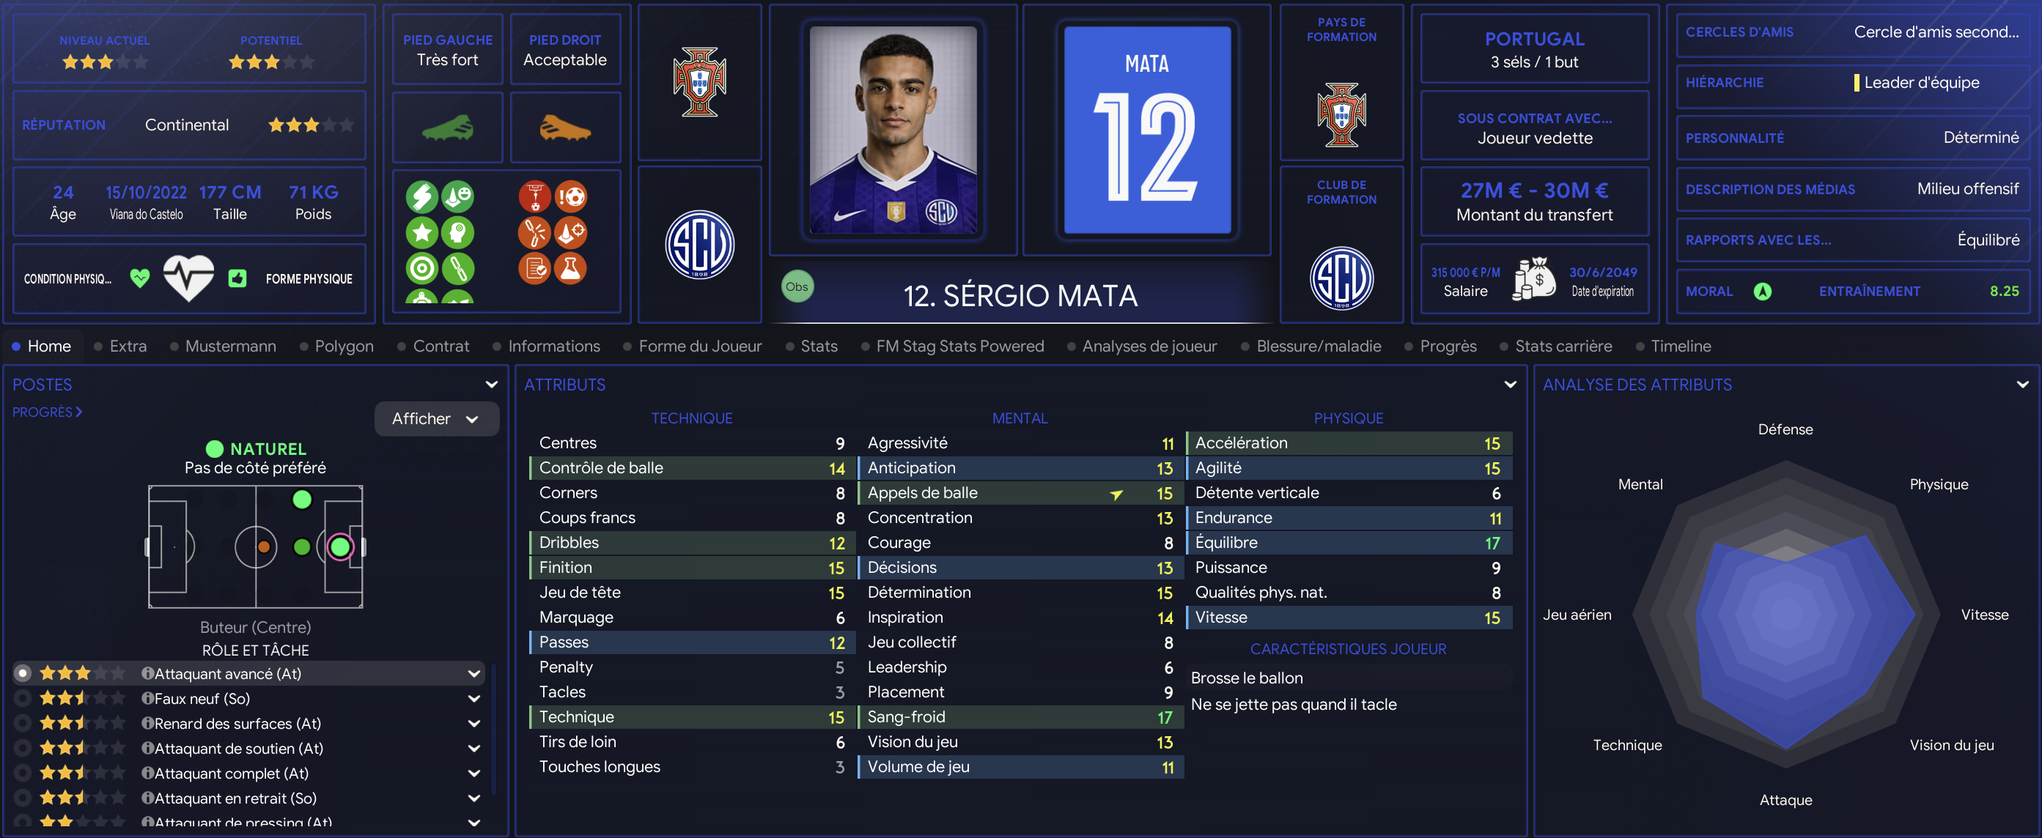Screen dimensions: 2042x838
Task: Collapse the Attributs panel chevron
Action: click(x=1509, y=384)
